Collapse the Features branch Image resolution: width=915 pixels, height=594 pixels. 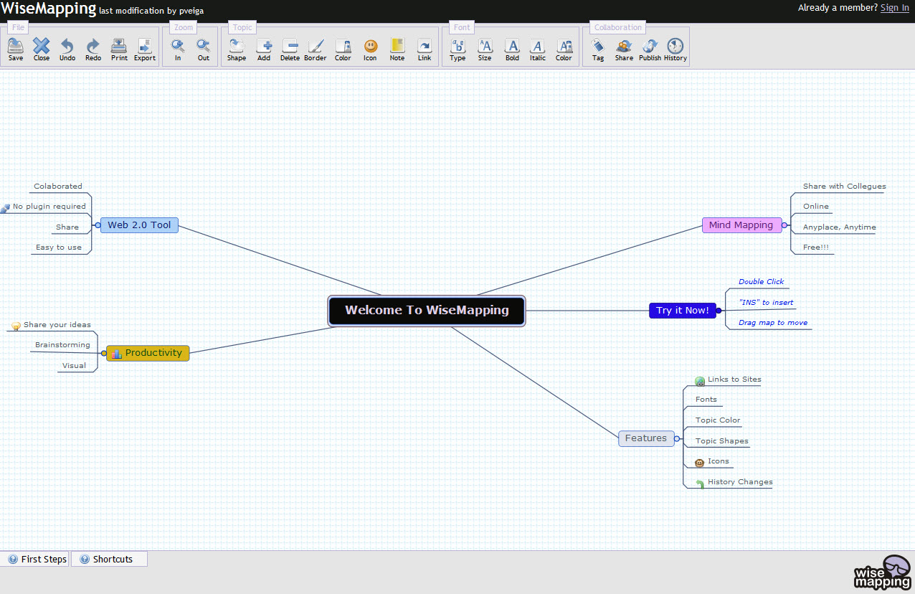(x=677, y=438)
